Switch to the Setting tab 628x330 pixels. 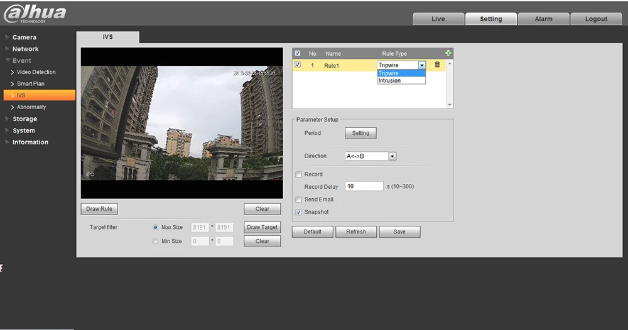[490, 19]
